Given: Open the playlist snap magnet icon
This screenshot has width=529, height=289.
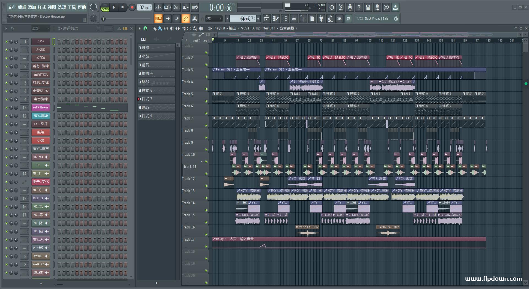Looking at the screenshot, I should tap(145, 28).
